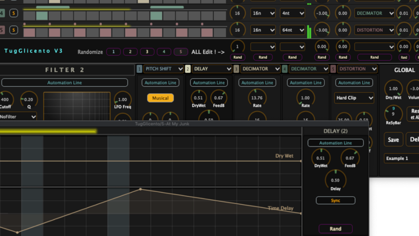Screen dimensions: 419x236
Task: Select effect slot number 5 badge
Action: tap(333, 69)
